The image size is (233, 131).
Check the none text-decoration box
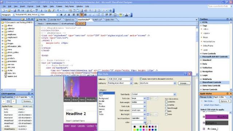click(166, 114)
